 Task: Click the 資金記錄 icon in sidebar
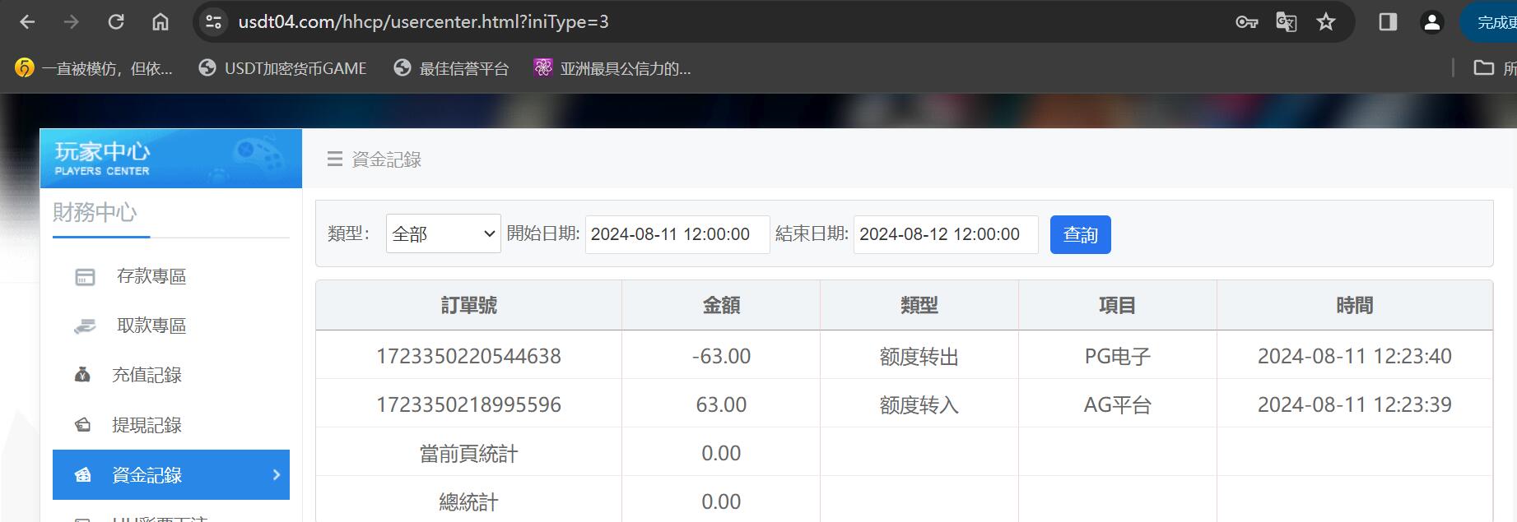(82, 474)
